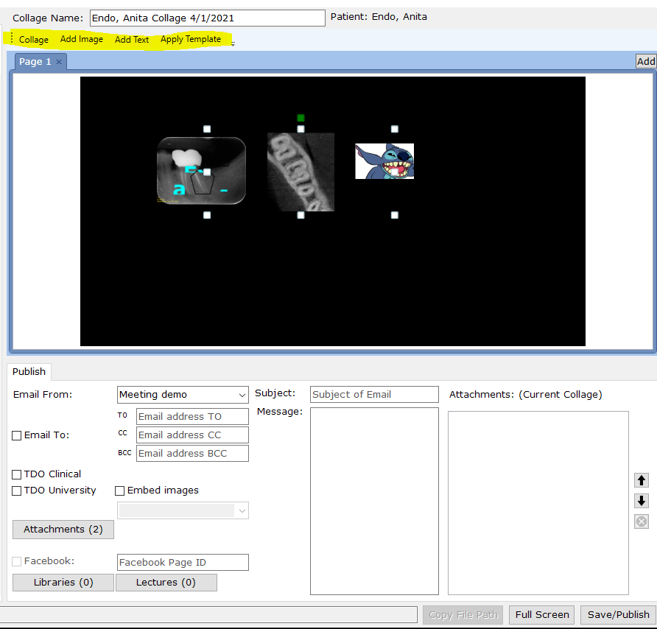Click the toolbar overflow arrow
The image size is (657, 629).
coord(233,44)
